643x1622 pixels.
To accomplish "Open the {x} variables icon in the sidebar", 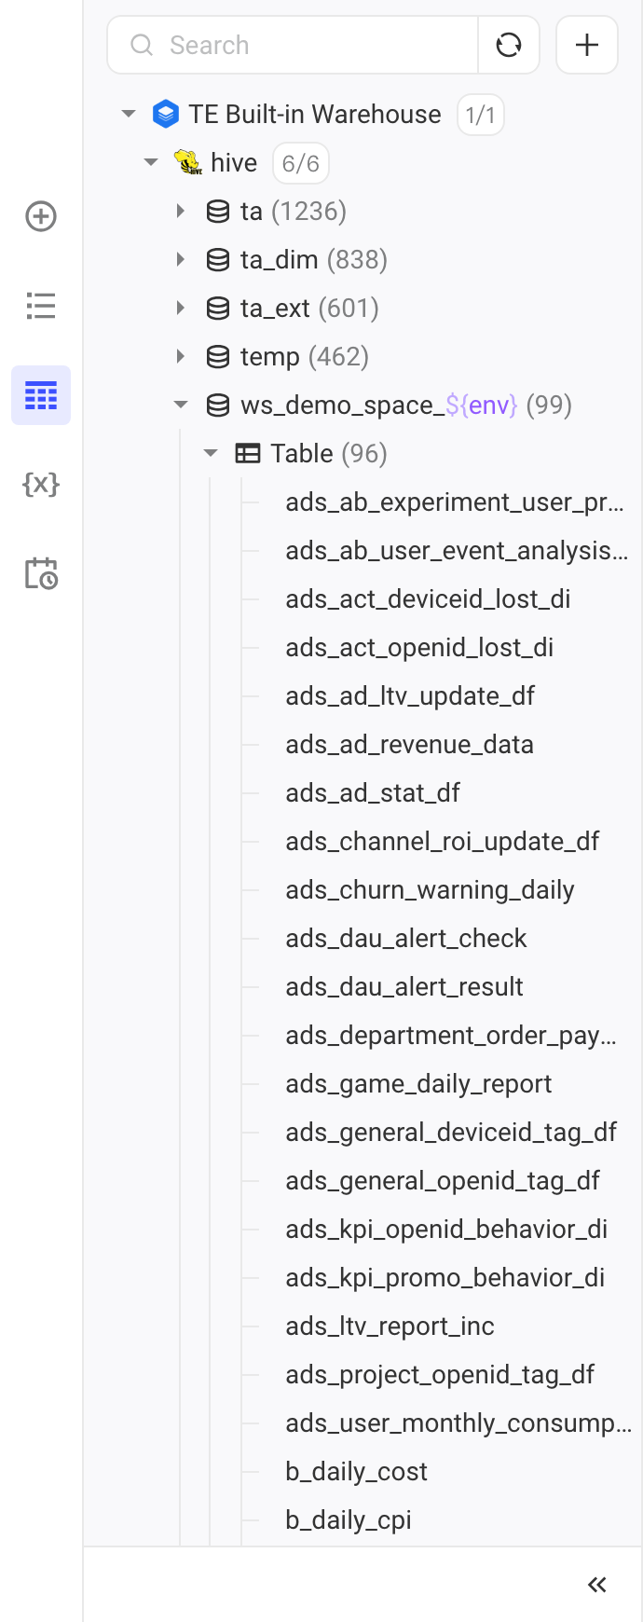I will [41, 484].
